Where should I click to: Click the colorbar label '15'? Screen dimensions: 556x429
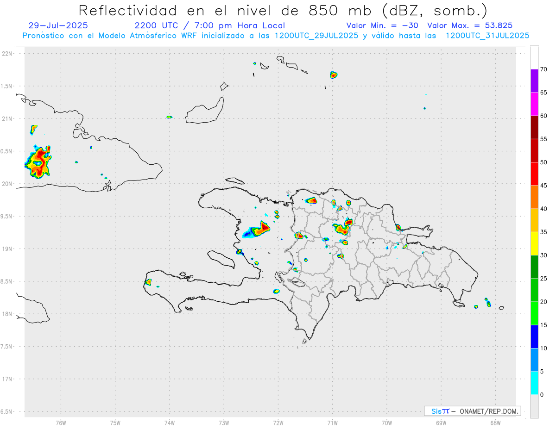click(x=544, y=325)
